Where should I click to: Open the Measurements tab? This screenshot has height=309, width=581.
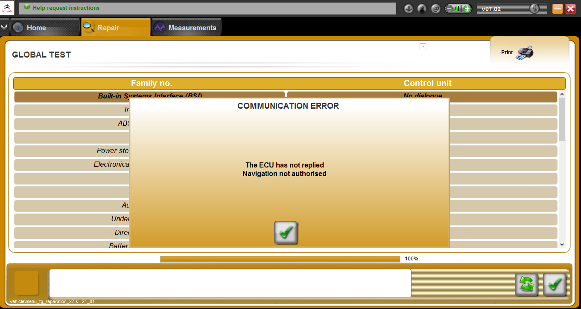point(187,28)
